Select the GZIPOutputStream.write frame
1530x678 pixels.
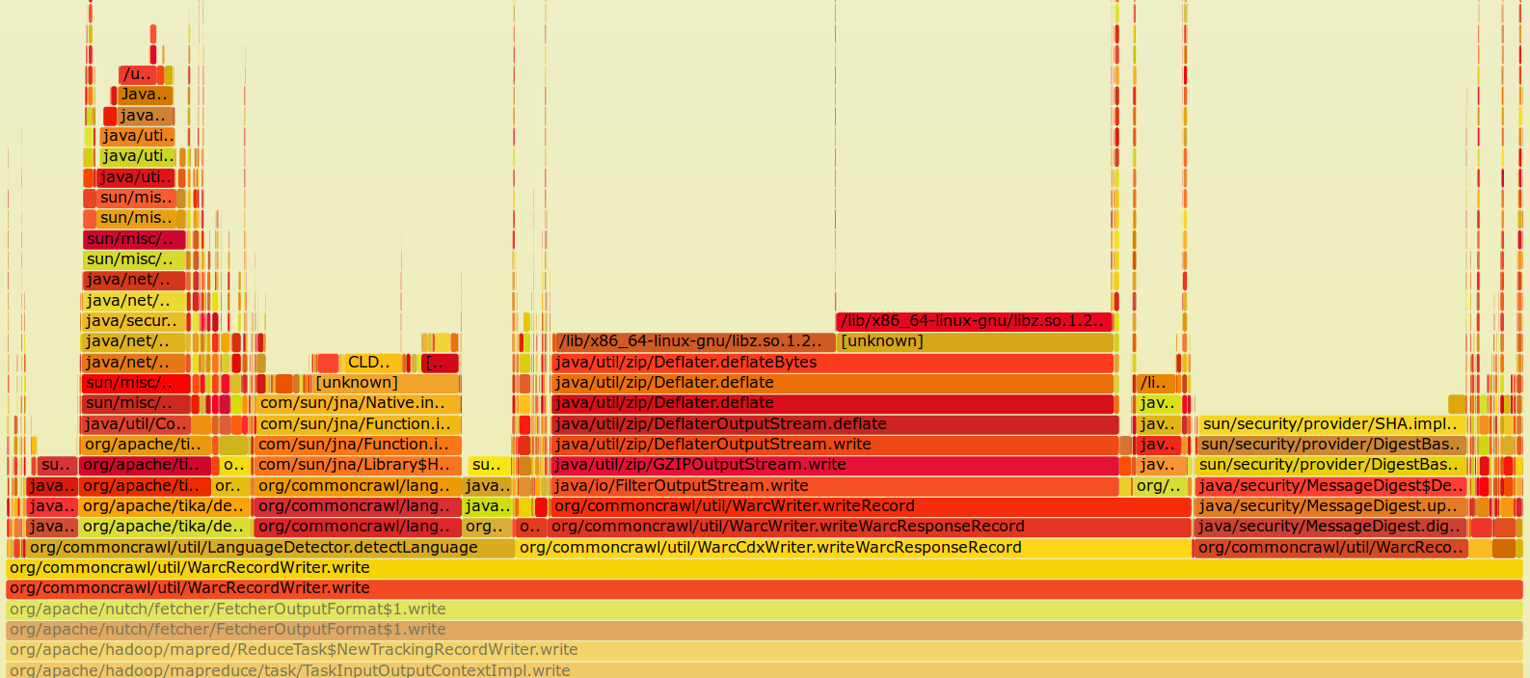(834, 465)
